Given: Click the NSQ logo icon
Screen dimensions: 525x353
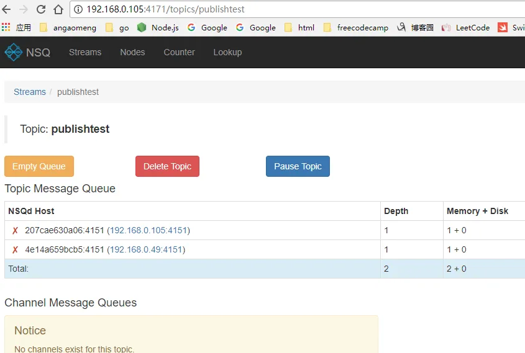Looking at the screenshot, I should (x=13, y=52).
